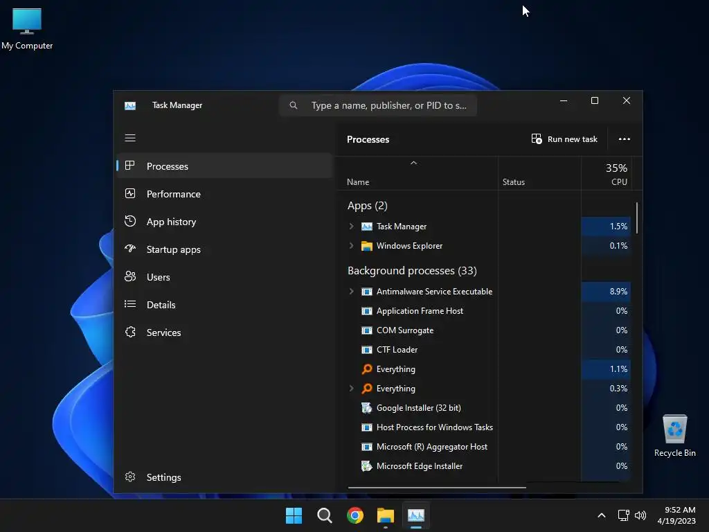Image resolution: width=709 pixels, height=532 pixels.
Task: Click the search magnifier icon in Task Manager
Action: 294,105
